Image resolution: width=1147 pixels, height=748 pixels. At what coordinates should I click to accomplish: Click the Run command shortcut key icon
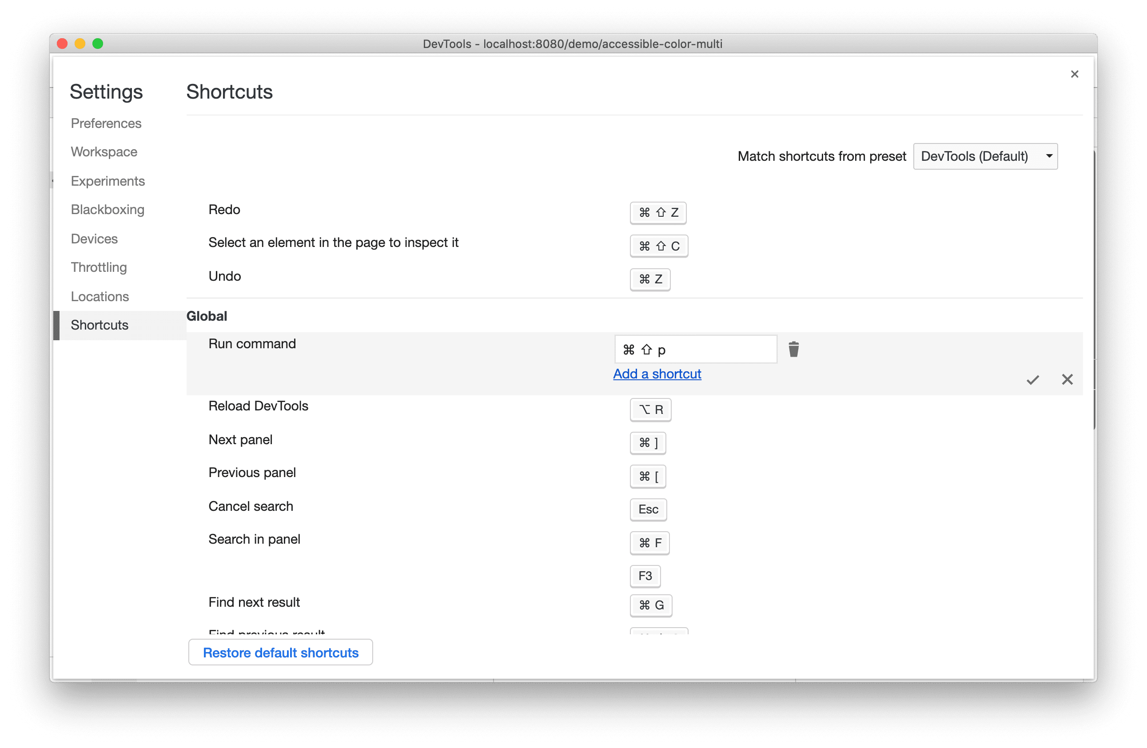coord(694,349)
